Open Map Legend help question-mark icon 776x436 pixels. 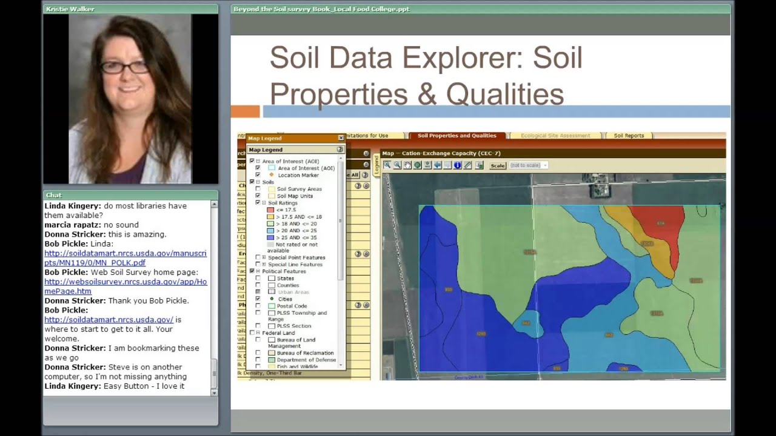[x=340, y=150]
